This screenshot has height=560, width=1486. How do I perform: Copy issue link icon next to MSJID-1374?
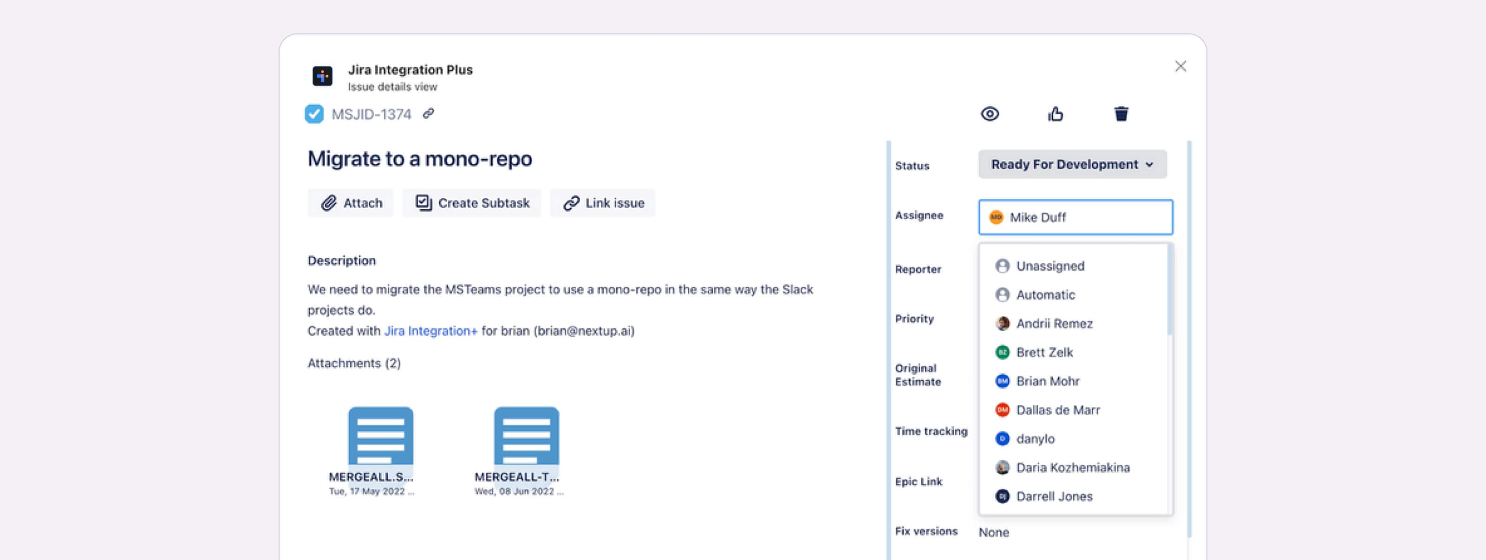428,114
